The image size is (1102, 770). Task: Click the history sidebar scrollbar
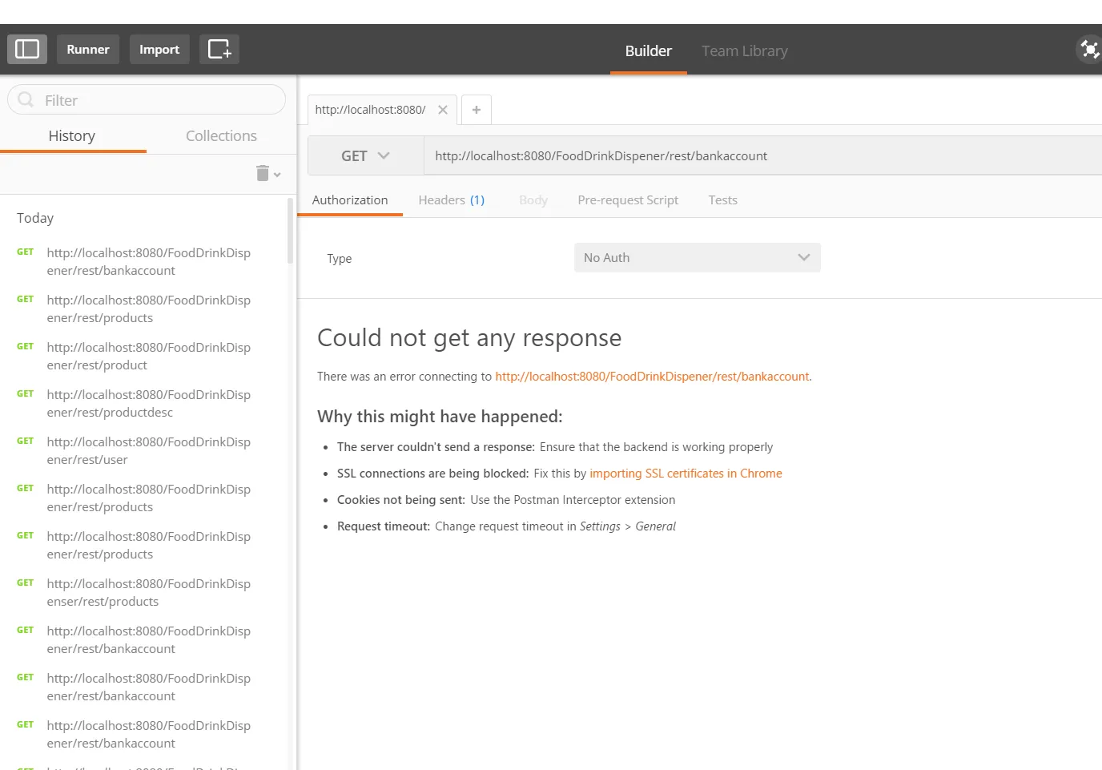(290, 232)
